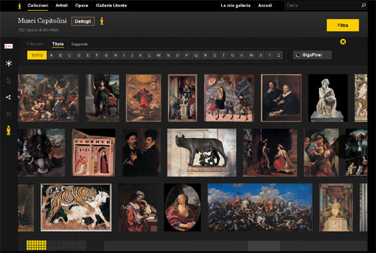Click the yellow close X icon
Viewport: 376px width, 253px height.
[x=343, y=42]
